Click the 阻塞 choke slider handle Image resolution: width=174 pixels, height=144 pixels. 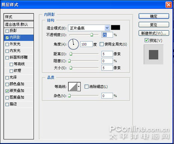pyautogui.click(x=69, y=61)
